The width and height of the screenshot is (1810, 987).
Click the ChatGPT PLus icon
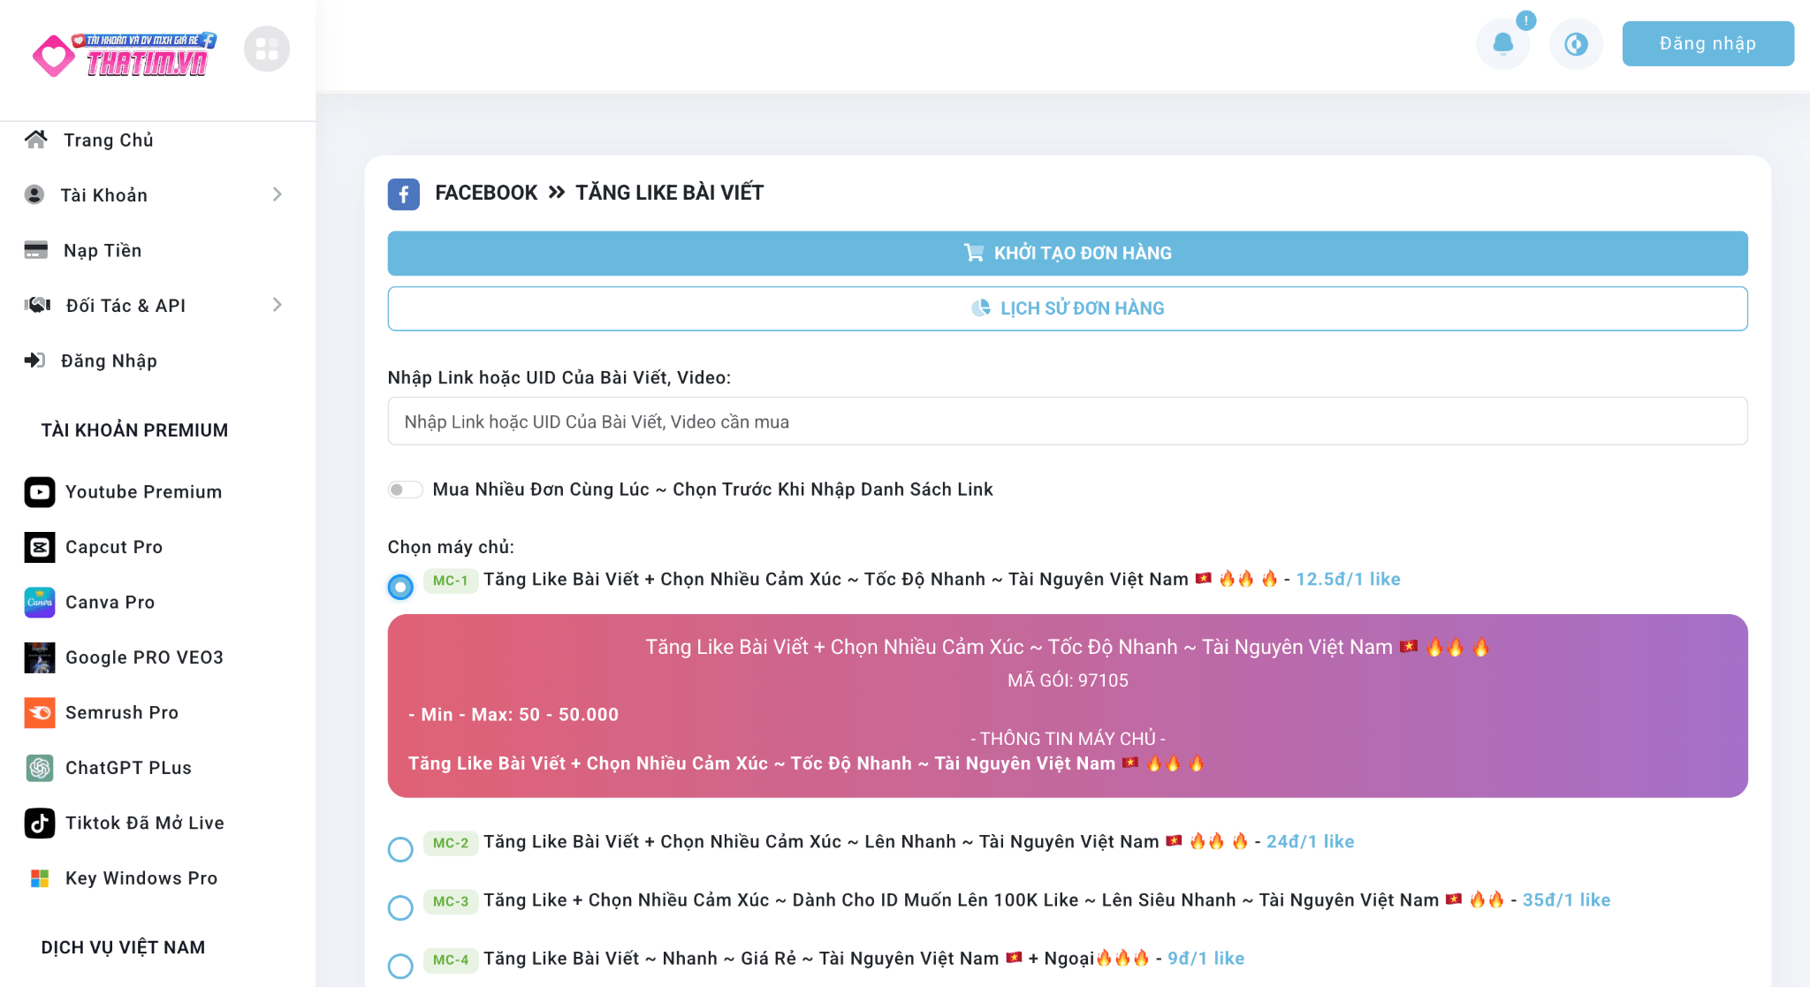point(40,768)
